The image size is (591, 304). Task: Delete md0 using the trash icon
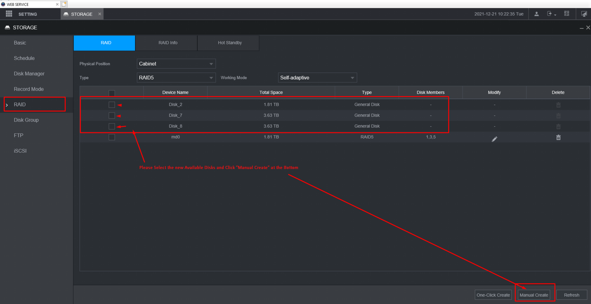pyautogui.click(x=558, y=137)
